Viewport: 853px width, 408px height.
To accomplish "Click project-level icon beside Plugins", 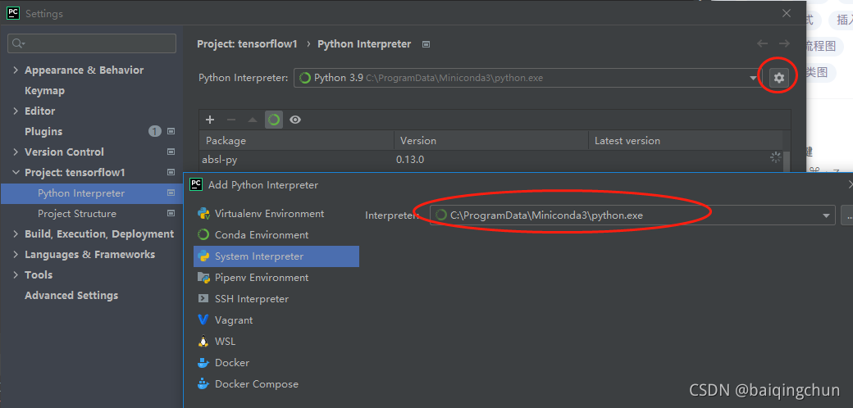I will coord(171,131).
